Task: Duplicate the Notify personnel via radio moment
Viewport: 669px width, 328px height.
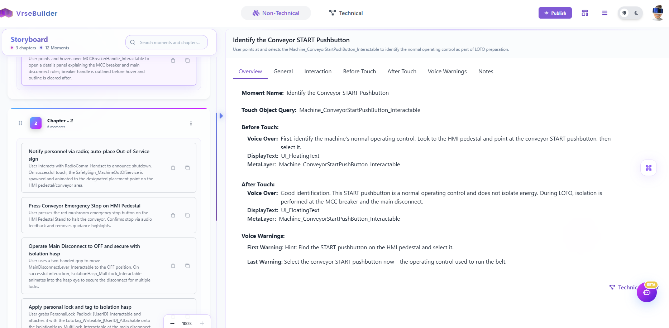Action: point(187,168)
